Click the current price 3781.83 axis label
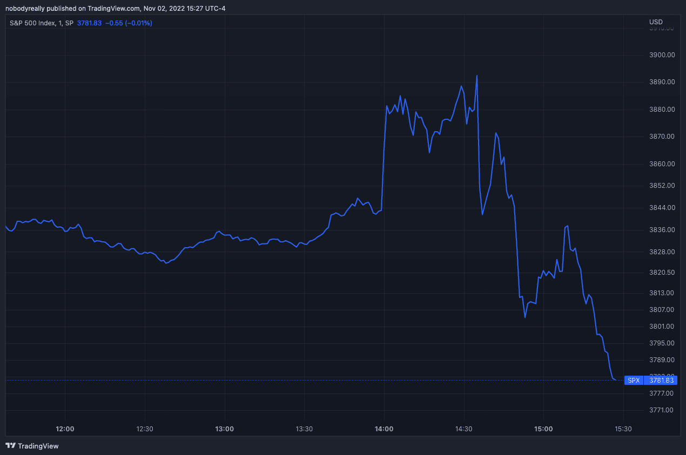This screenshot has width=686, height=455. (x=661, y=380)
